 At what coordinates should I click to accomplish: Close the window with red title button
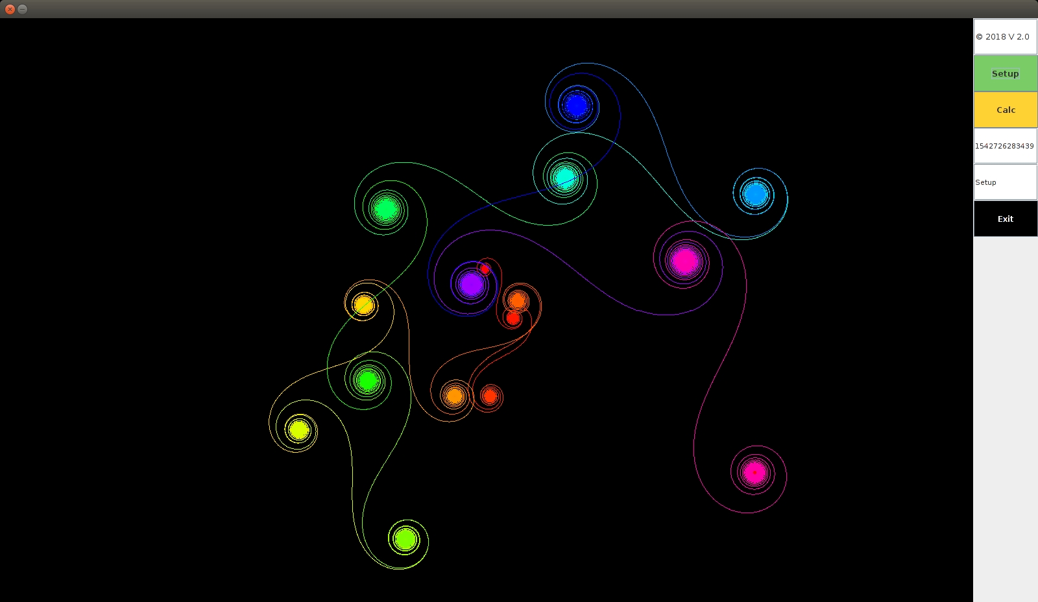10,9
